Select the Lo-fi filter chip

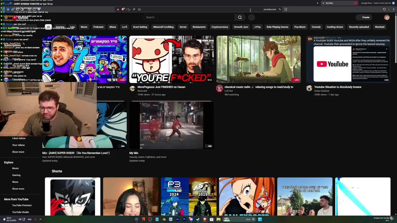point(124,27)
